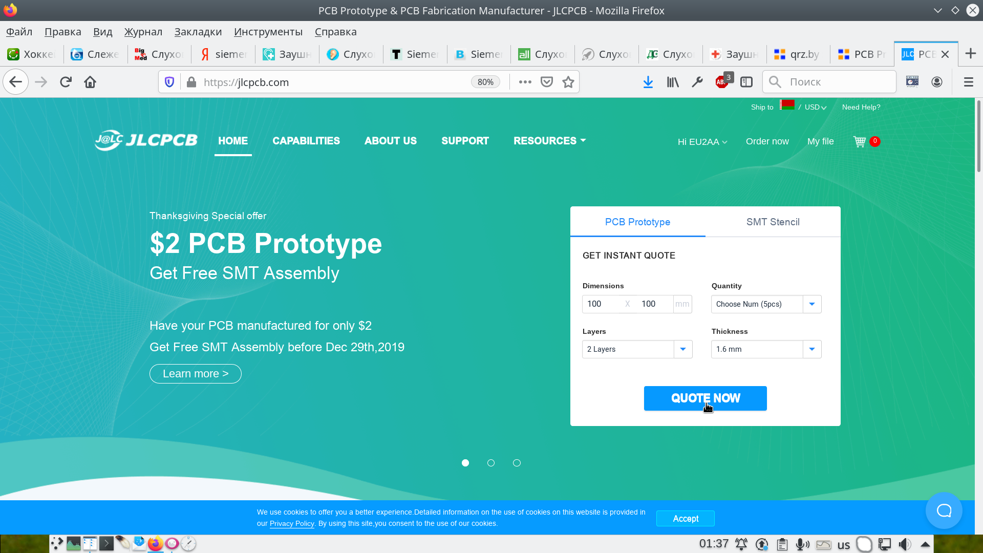Accept the cookies notice

pos(686,519)
